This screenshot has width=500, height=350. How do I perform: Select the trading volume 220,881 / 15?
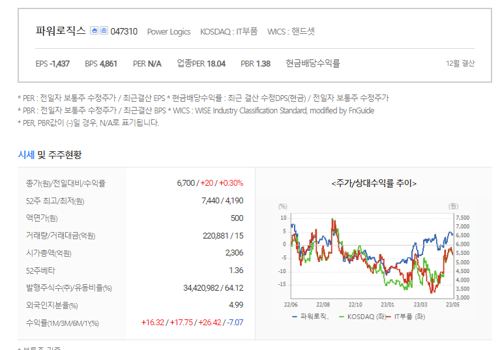pos(223,235)
